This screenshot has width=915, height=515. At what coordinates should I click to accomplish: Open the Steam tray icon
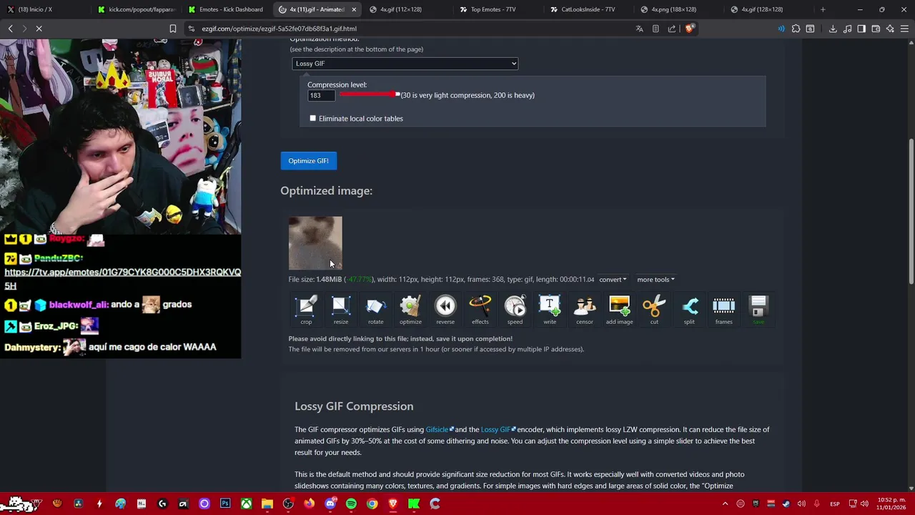pos(786,504)
